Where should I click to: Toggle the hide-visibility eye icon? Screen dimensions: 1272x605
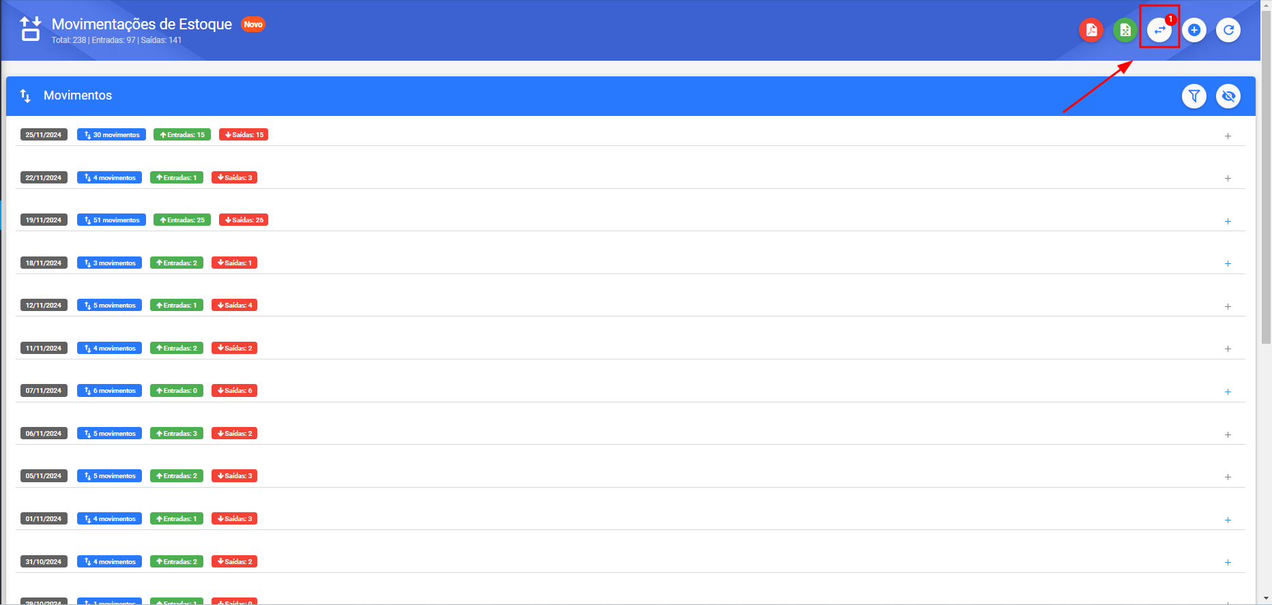[1228, 96]
